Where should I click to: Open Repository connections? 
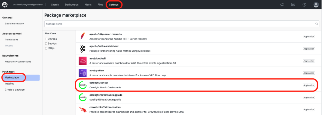click(x=18, y=61)
